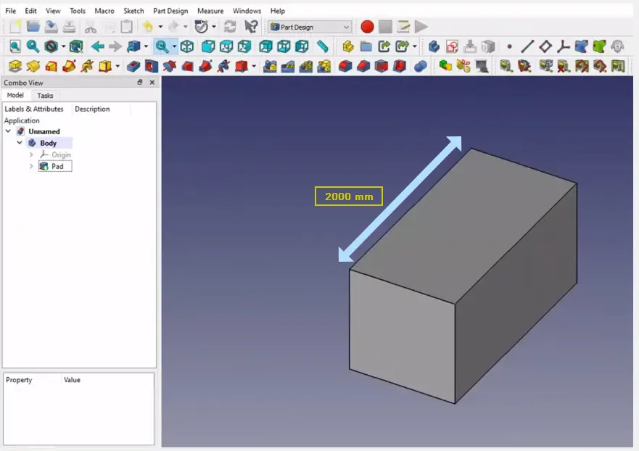Screen dimensions: 639x451
Task: Float the Combo View panel
Action: click(140, 83)
